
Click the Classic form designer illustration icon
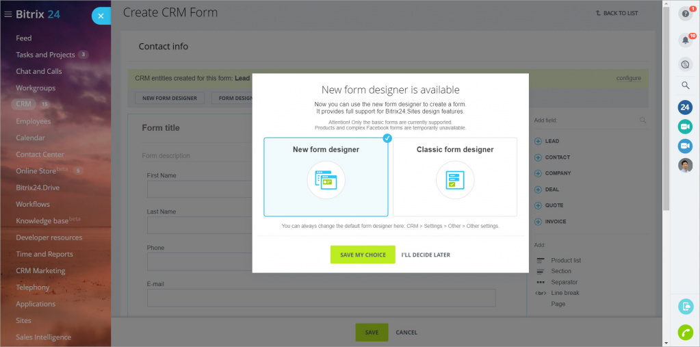point(455,180)
